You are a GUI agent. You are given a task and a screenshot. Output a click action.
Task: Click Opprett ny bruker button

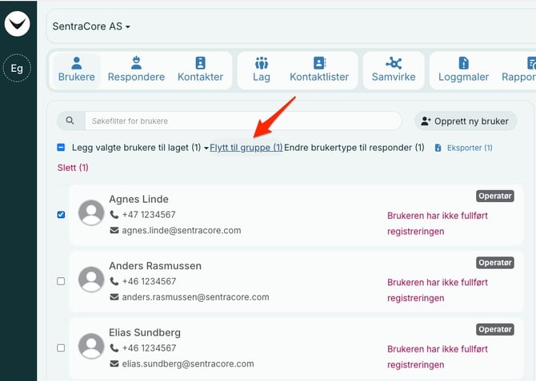(x=466, y=121)
